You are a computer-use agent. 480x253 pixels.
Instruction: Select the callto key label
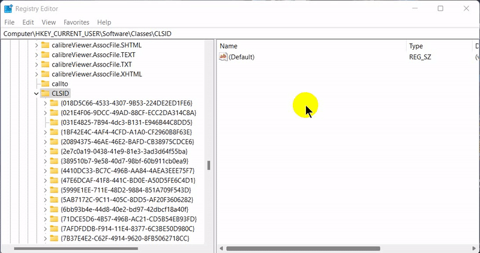59,84
